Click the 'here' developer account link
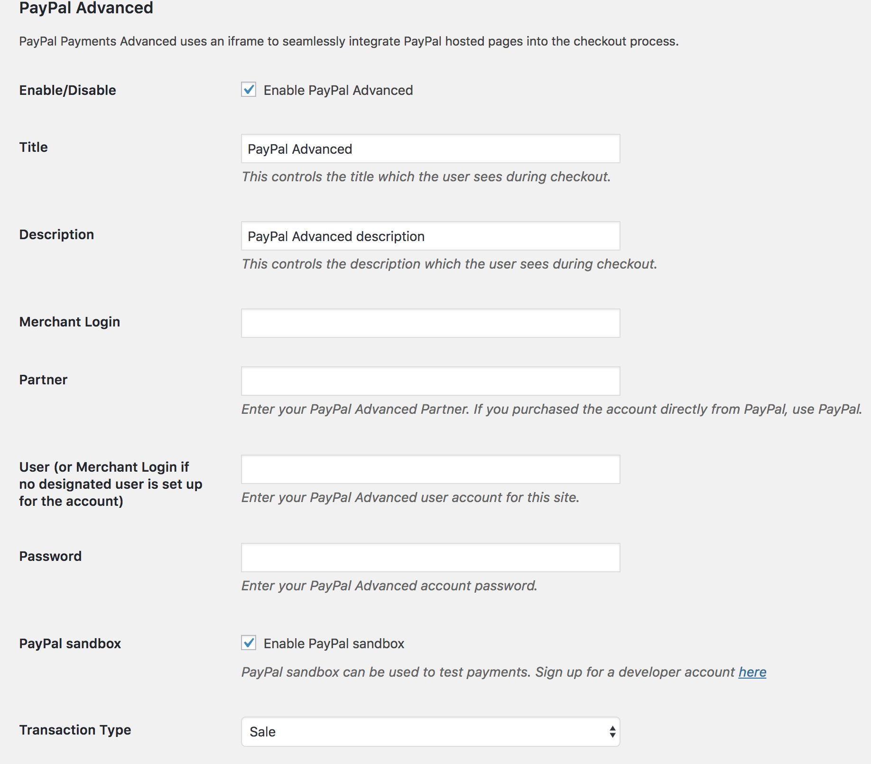 tap(752, 672)
